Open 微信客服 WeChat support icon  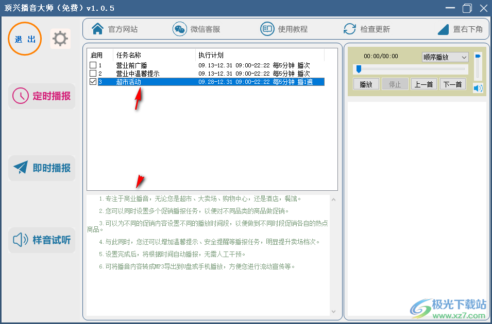tap(179, 29)
